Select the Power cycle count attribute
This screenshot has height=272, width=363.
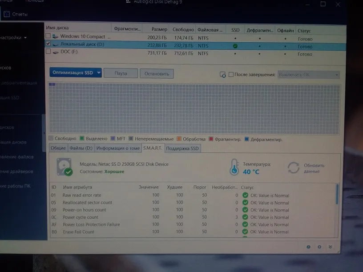(81, 217)
